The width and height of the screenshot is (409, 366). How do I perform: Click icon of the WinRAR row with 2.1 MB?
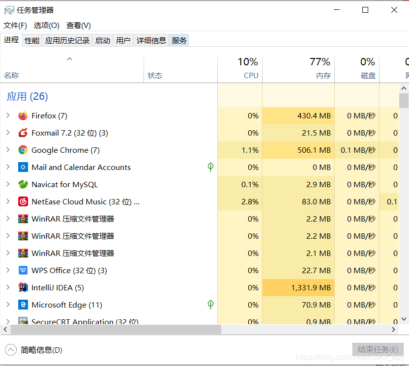23,253
